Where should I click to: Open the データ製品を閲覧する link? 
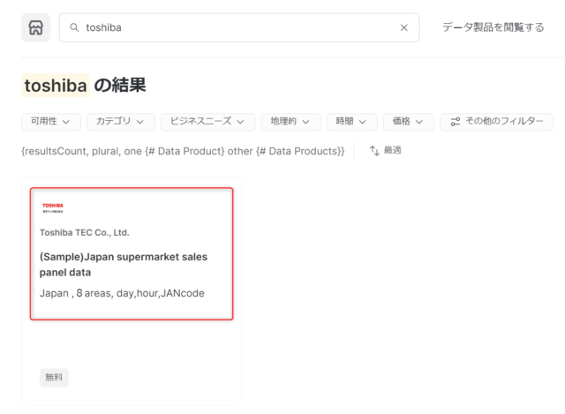click(x=493, y=27)
